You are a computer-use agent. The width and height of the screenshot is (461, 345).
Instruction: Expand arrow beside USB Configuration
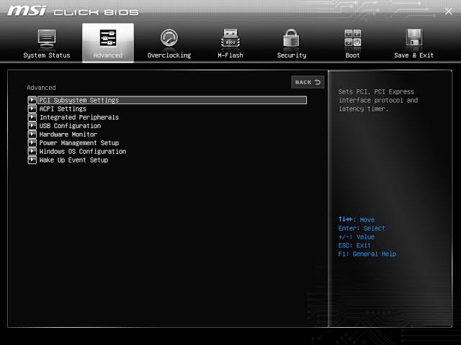tap(32, 126)
